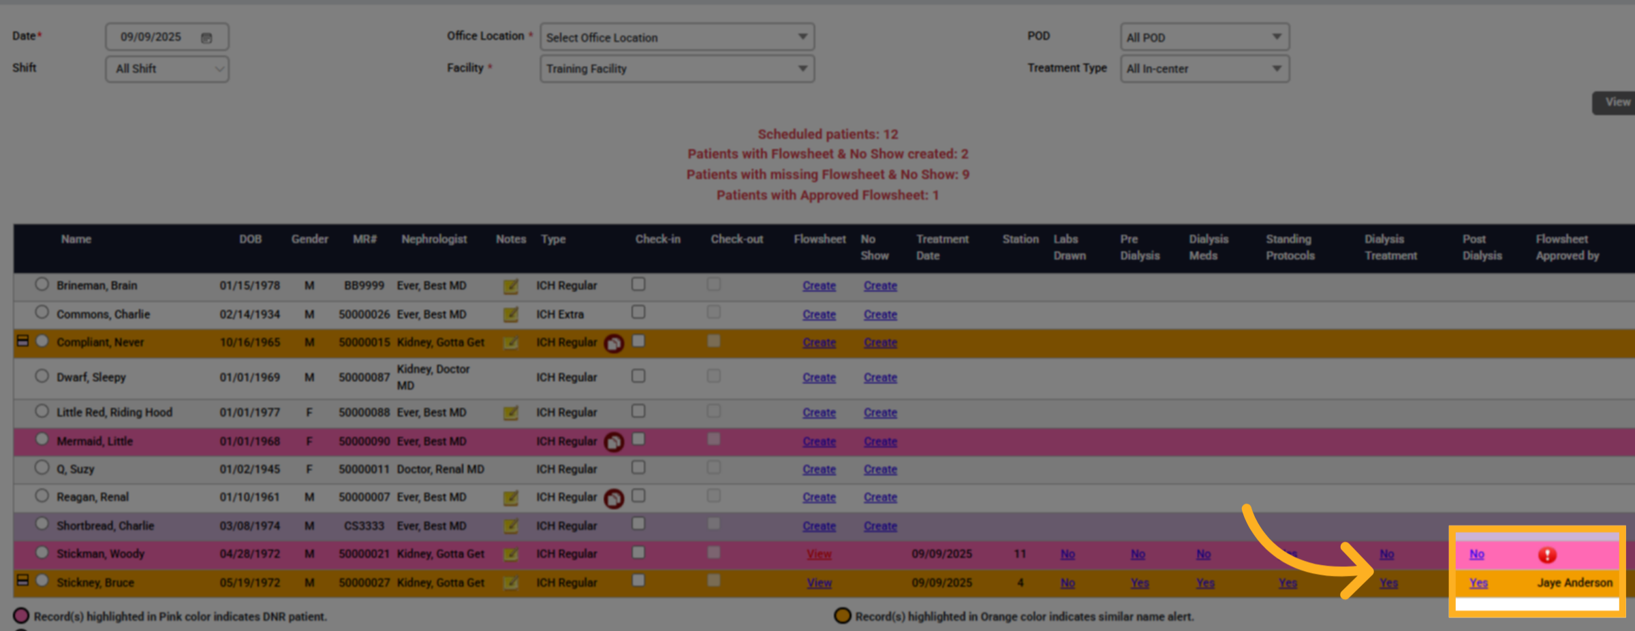View Flowsheet for Stickman, Woody
This screenshot has width=1635, height=631.
tap(819, 554)
